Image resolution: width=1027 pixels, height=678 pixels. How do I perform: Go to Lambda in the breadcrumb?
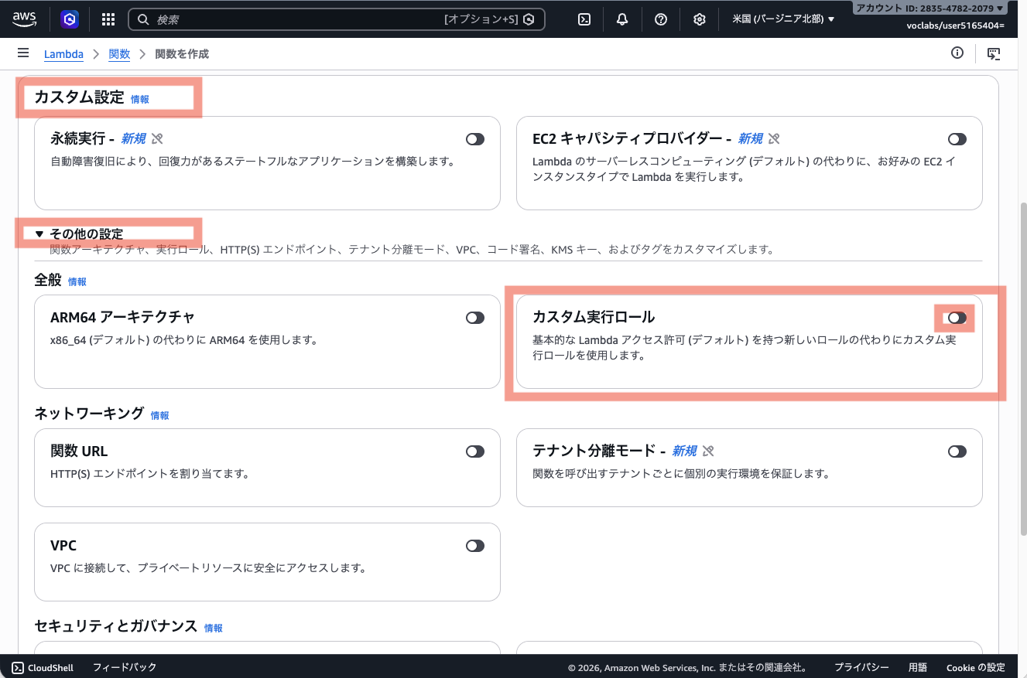[63, 54]
